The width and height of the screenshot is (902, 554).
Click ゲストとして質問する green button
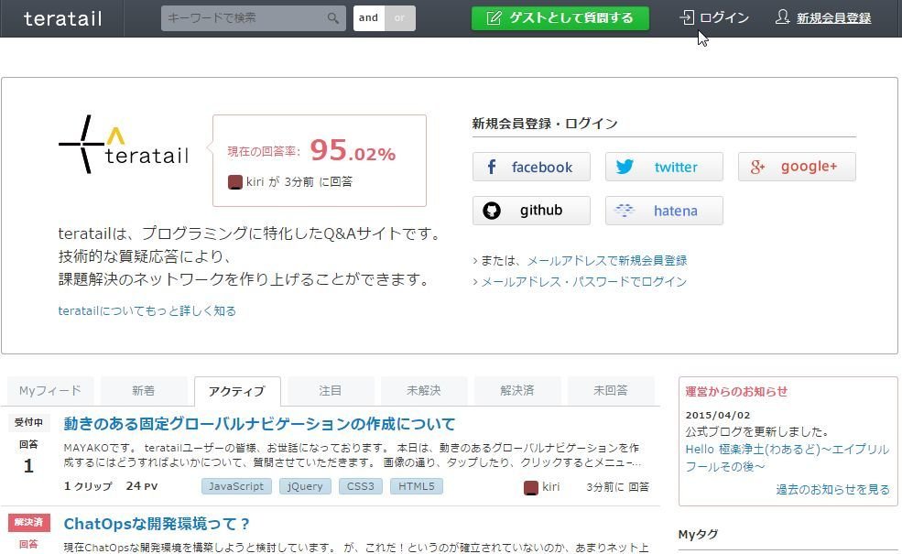pos(560,18)
